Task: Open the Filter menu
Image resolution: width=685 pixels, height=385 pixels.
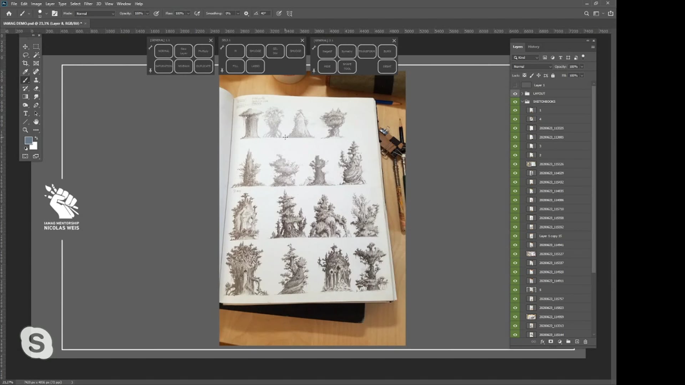Action: click(x=88, y=4)
